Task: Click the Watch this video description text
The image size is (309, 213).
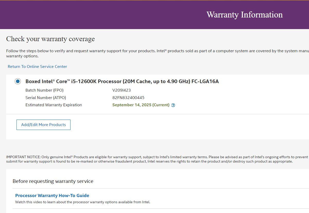Action: (x=83, y=202)
